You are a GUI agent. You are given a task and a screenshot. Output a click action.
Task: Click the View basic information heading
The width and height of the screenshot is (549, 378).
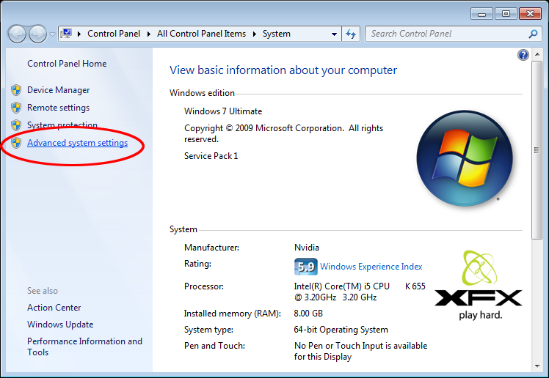[x=283, y=70]
